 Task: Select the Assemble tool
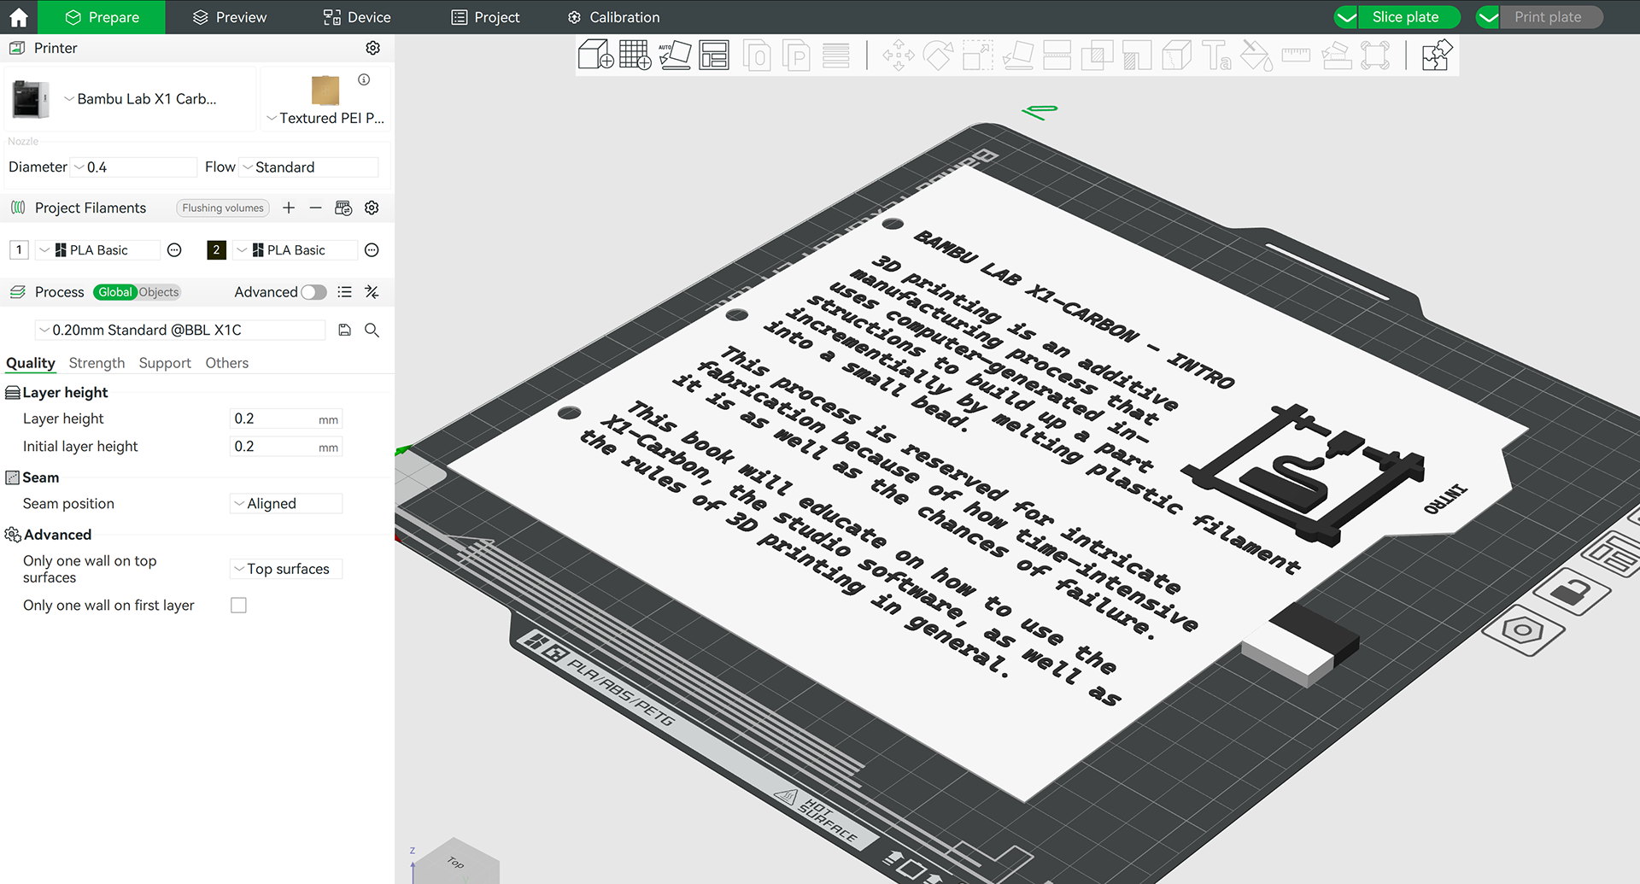[x=1336, y=56]
